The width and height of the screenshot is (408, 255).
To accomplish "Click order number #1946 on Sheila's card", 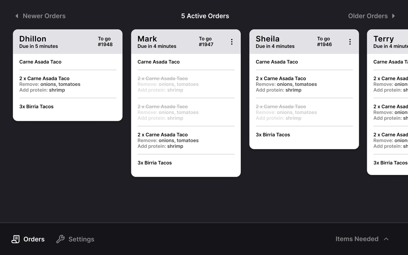I will (324, 44).
